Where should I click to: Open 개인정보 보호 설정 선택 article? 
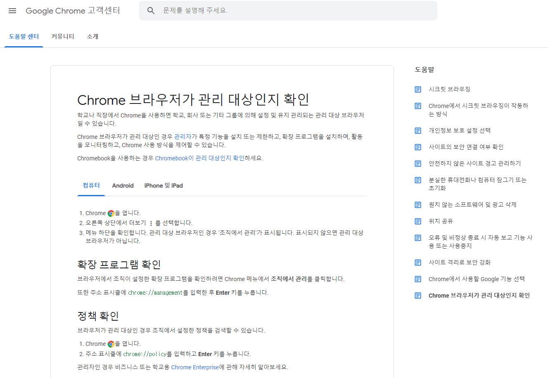pyautogui.click(x=460, y=130)
